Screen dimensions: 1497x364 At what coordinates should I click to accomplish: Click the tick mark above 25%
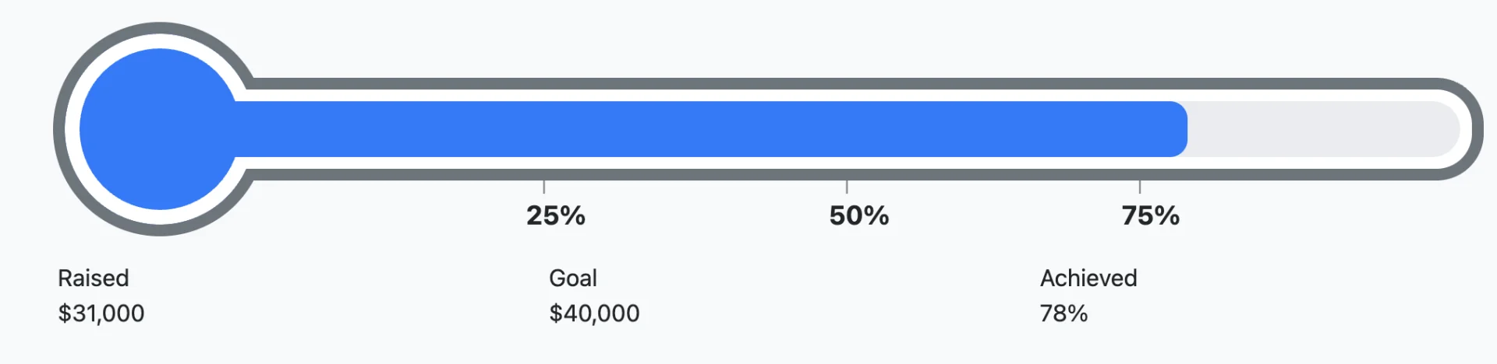544,187
